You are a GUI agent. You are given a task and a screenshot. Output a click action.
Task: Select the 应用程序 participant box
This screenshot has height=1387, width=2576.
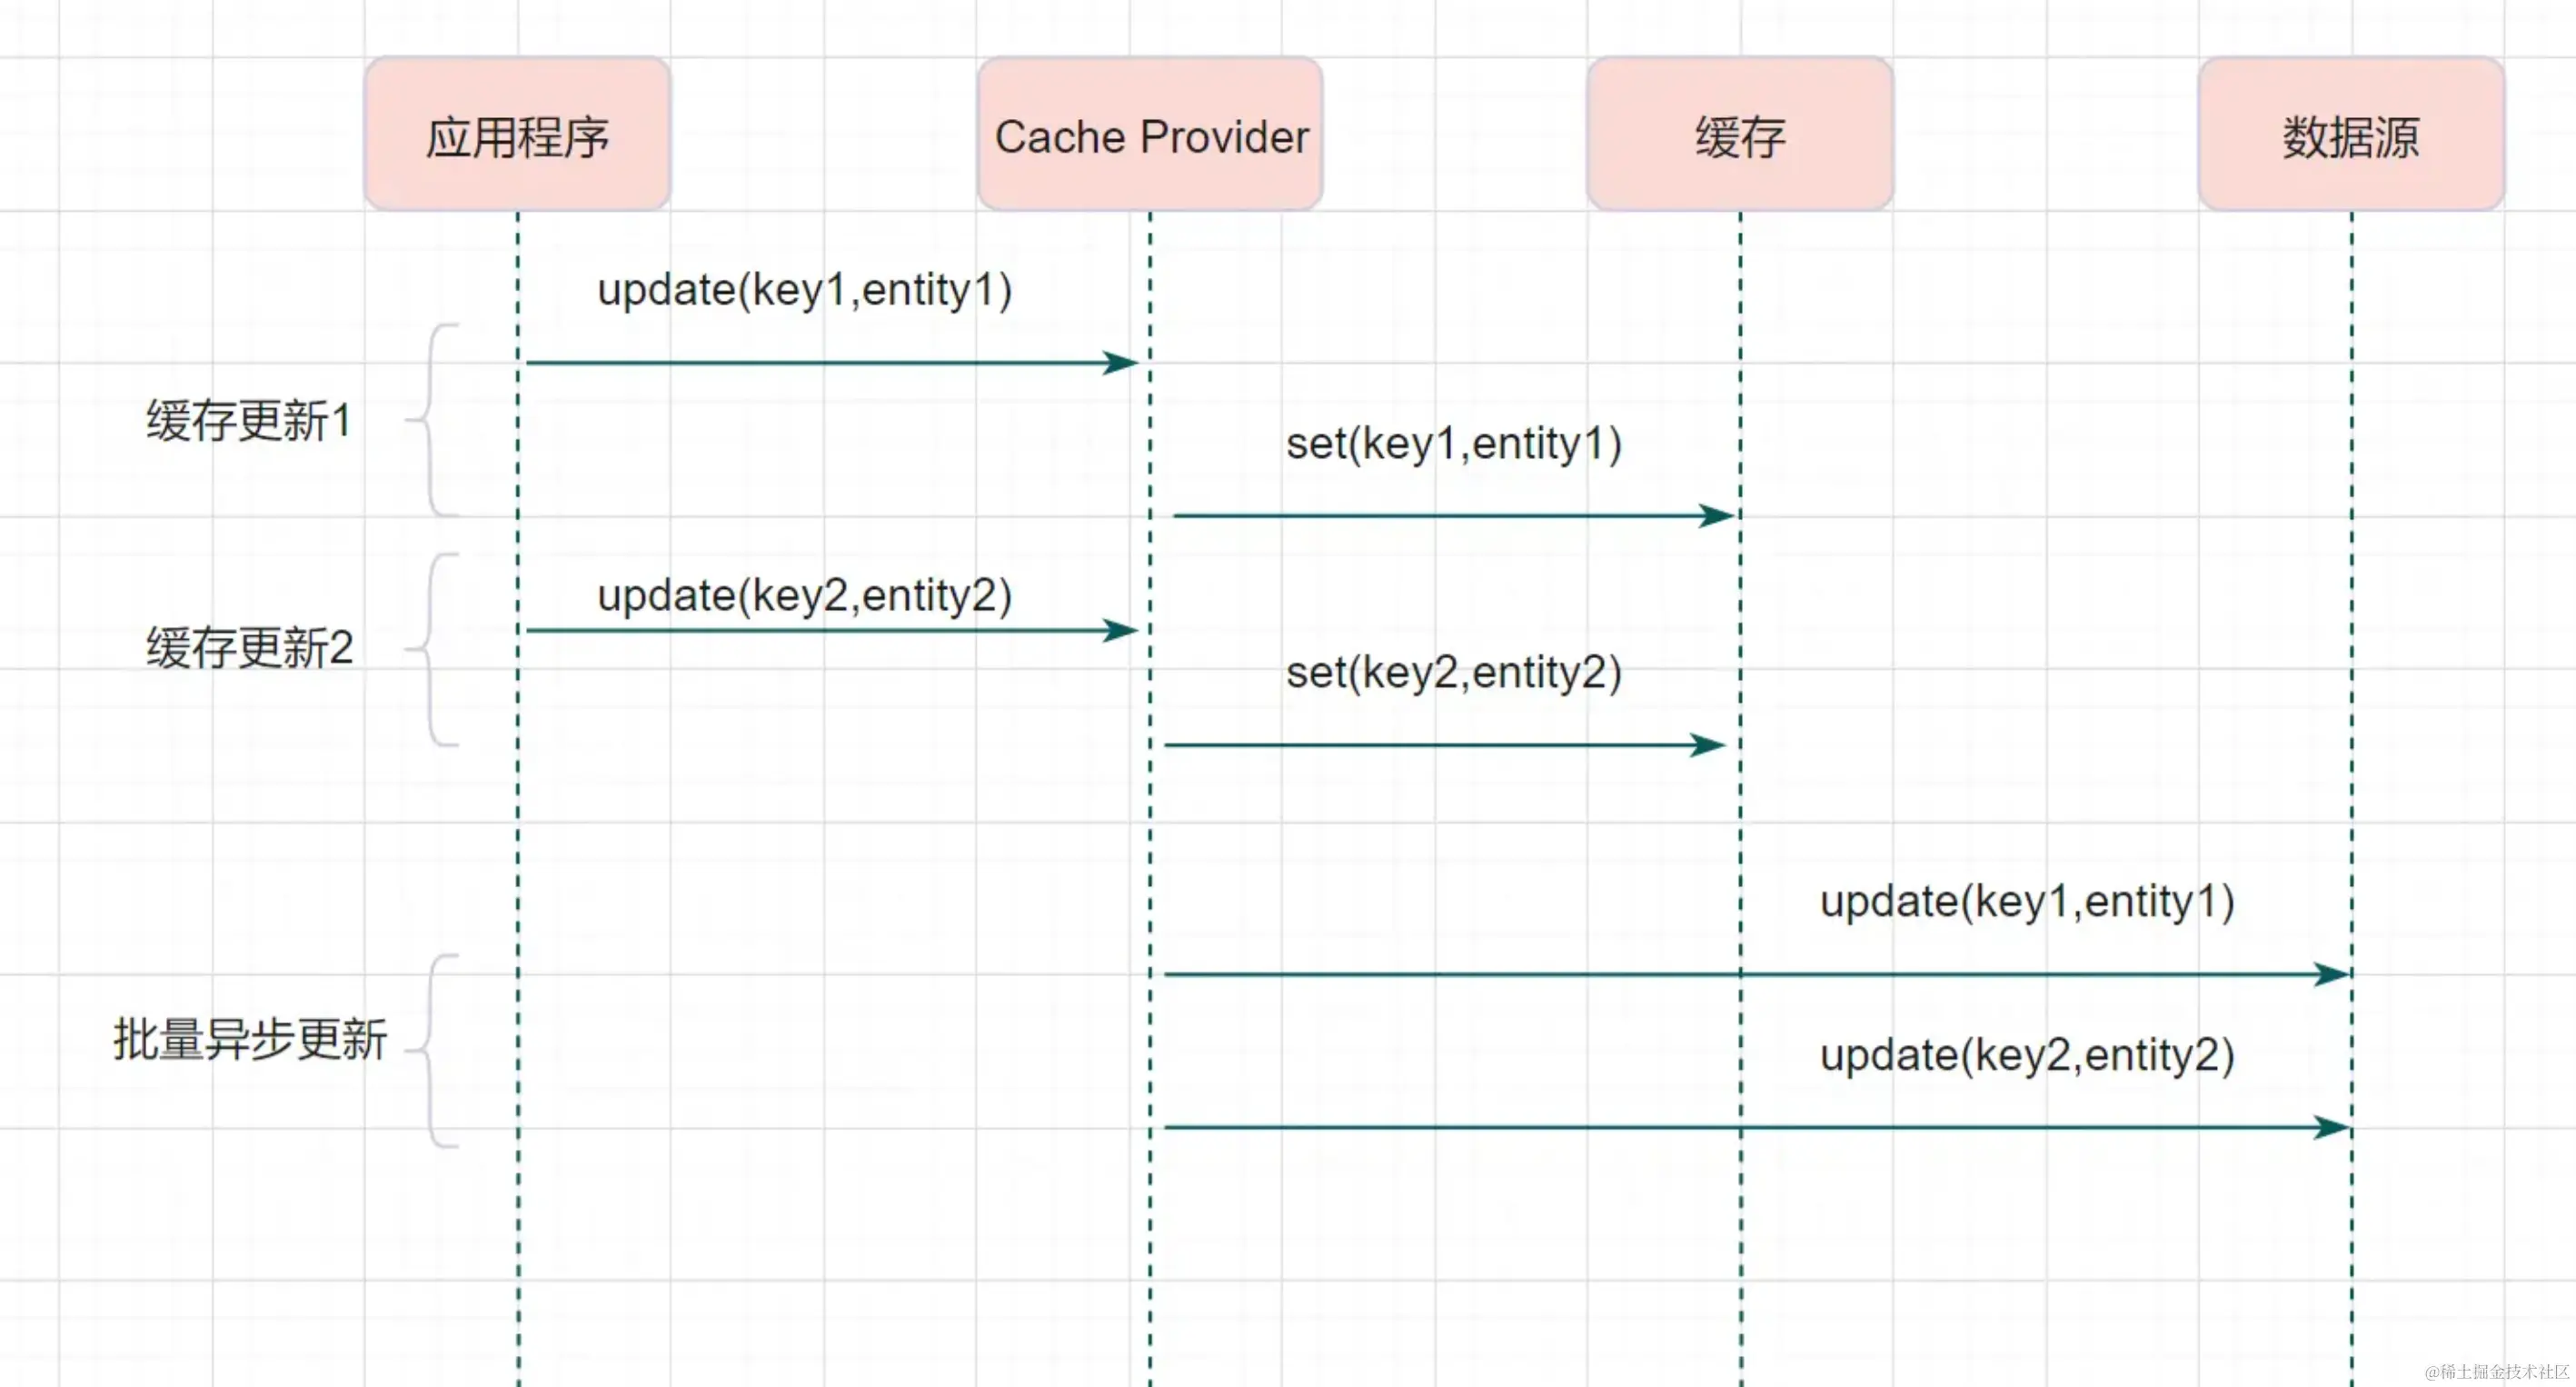click(517, 135)
